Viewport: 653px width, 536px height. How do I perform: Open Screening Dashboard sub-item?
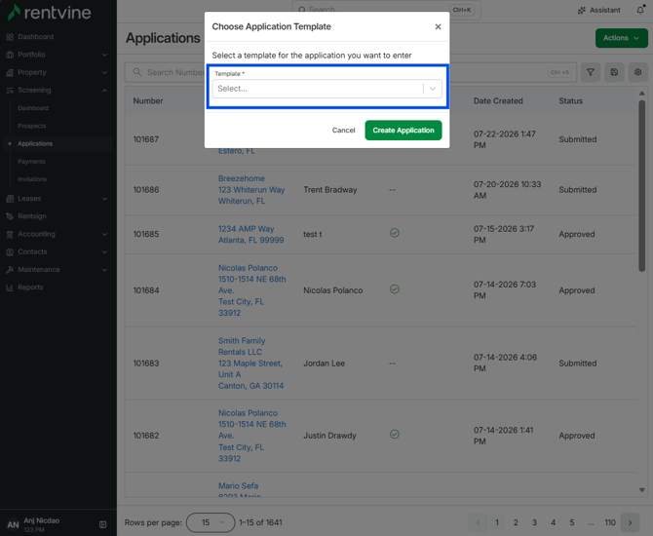[x=33, y=108]
